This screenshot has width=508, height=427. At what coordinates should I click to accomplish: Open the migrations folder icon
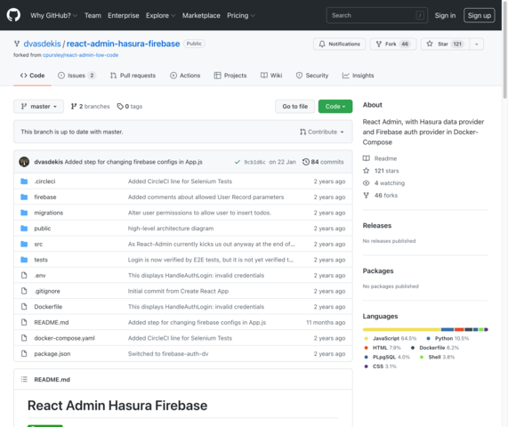[24, 213]
